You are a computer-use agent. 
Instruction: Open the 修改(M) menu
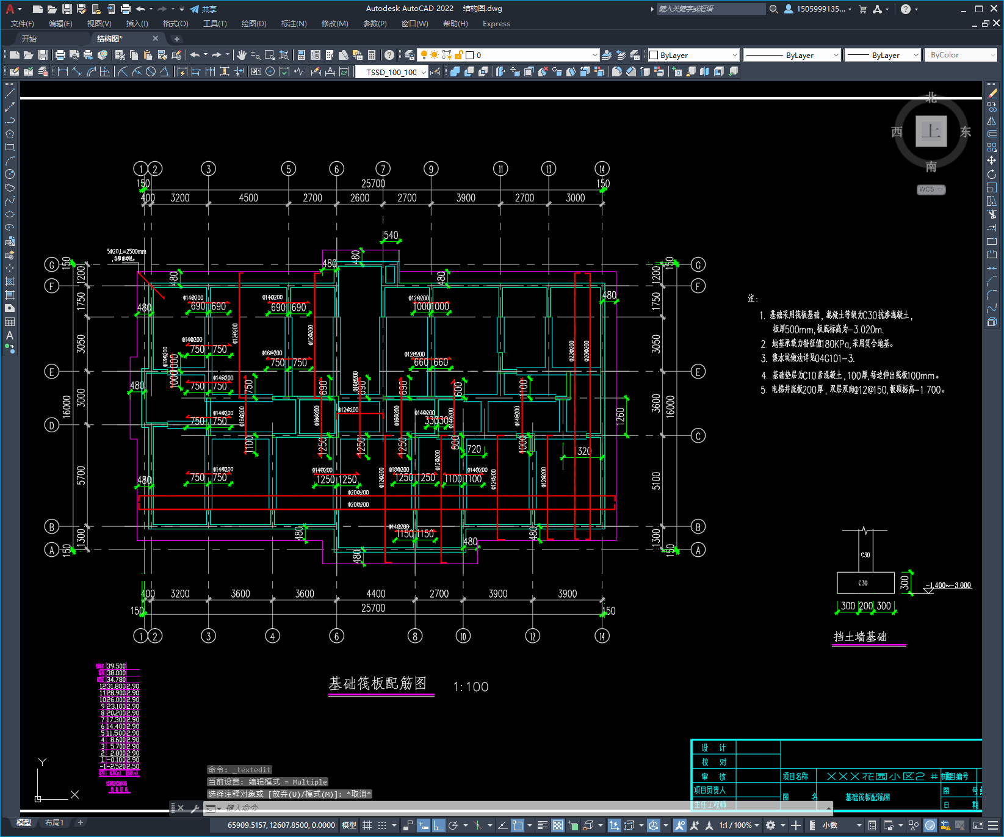click(x=334, y=24)
